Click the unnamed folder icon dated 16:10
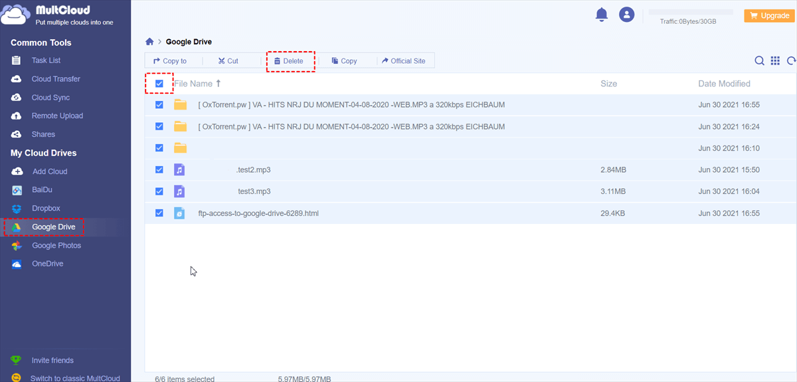This screenshot has height=382, width=797. pos(180,148)
